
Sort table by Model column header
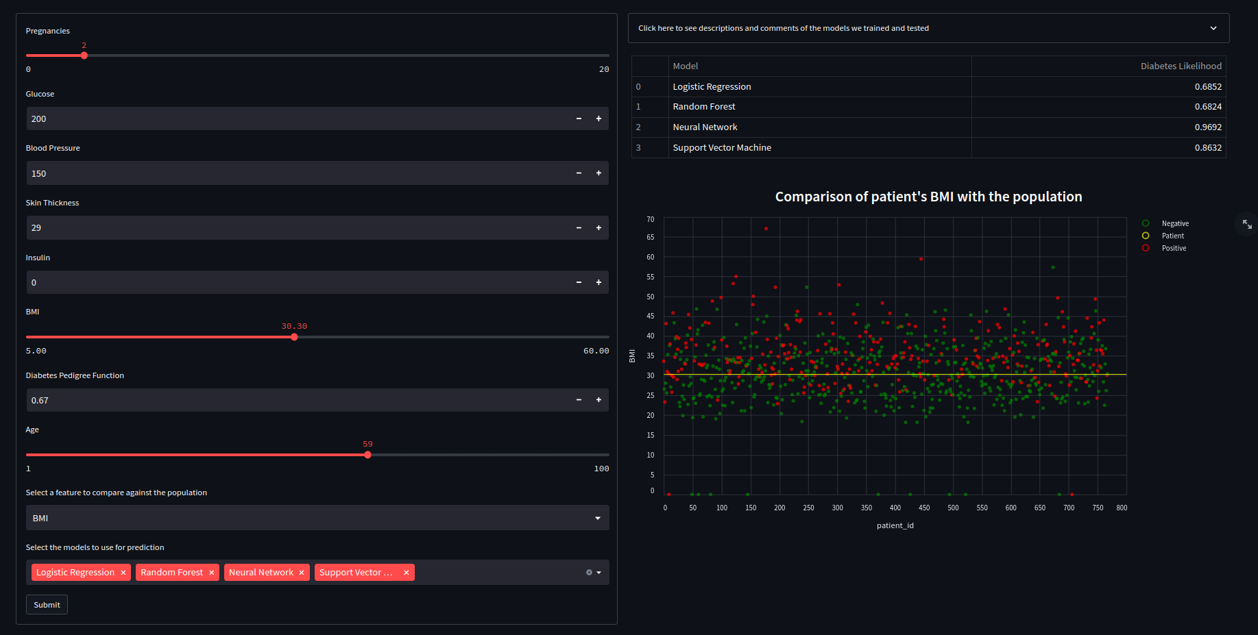pos(819,66)
